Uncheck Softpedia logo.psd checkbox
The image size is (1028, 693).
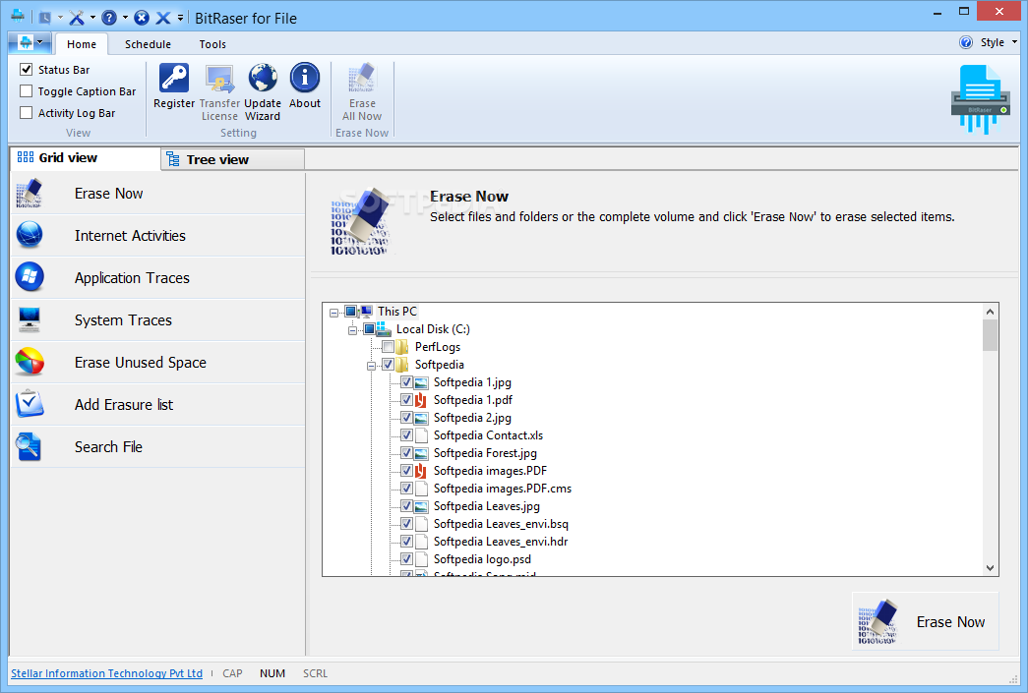coord(406,559)
